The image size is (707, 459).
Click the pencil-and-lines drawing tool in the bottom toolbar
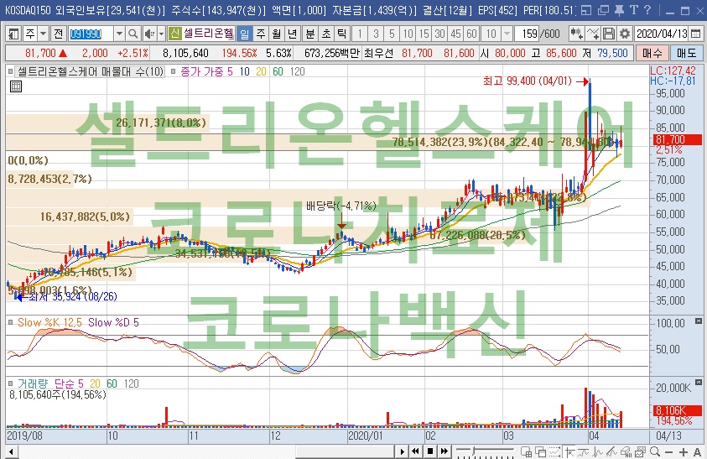click(611, 451)
